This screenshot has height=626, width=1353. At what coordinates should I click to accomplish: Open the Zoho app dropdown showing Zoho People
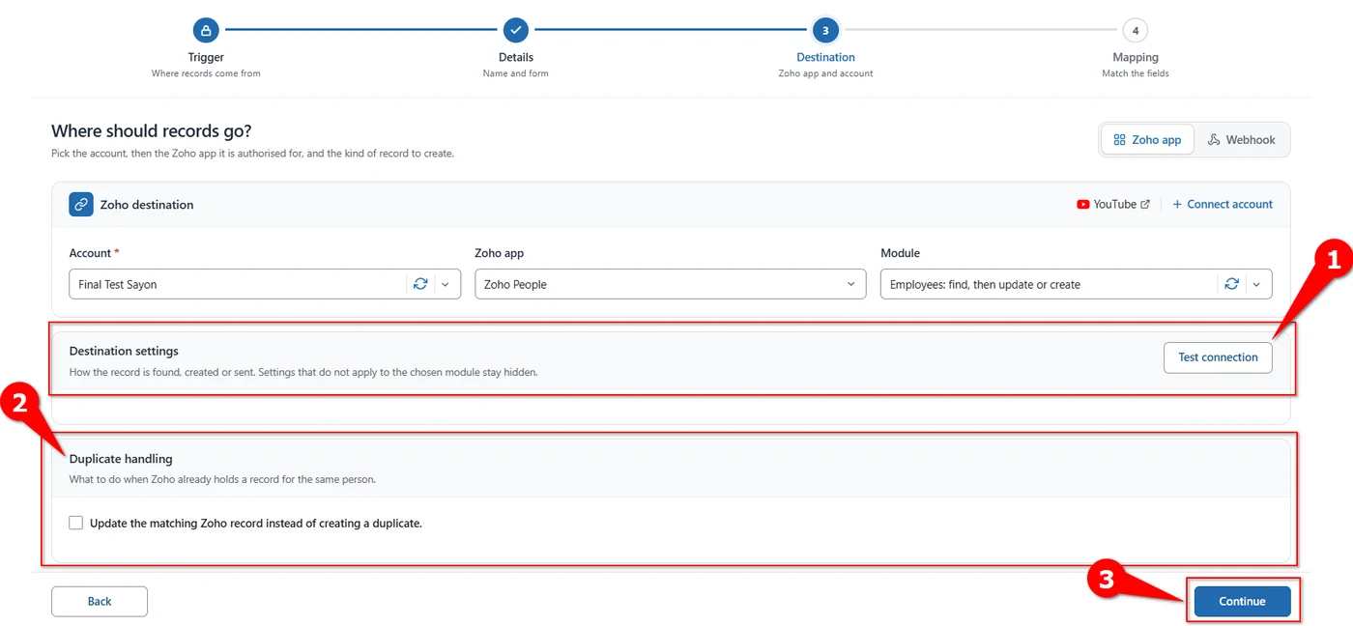pyautogui.click(x=671, y=284)
